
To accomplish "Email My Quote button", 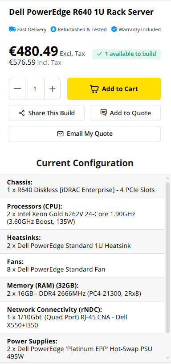I will pos(85,134).
